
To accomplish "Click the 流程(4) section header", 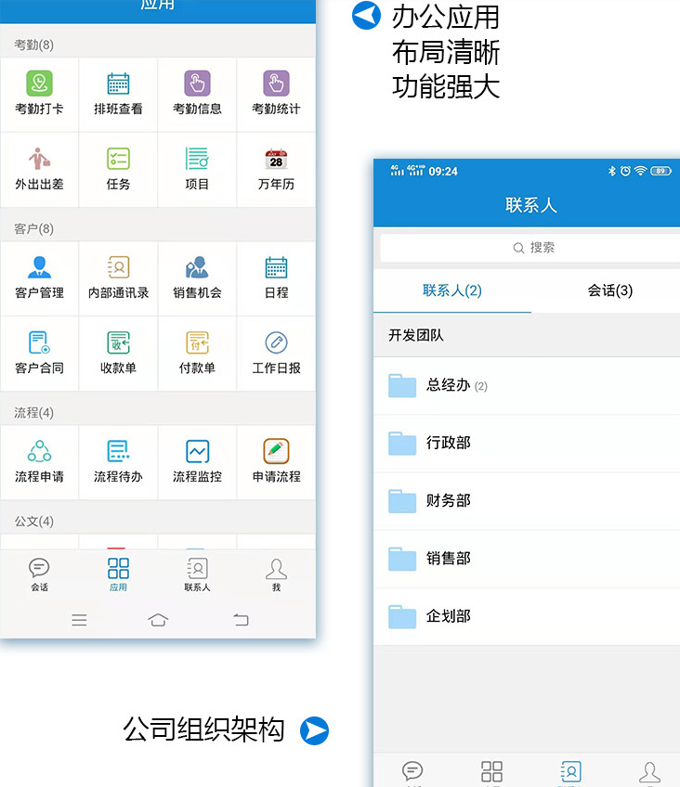I will (158, 413).
